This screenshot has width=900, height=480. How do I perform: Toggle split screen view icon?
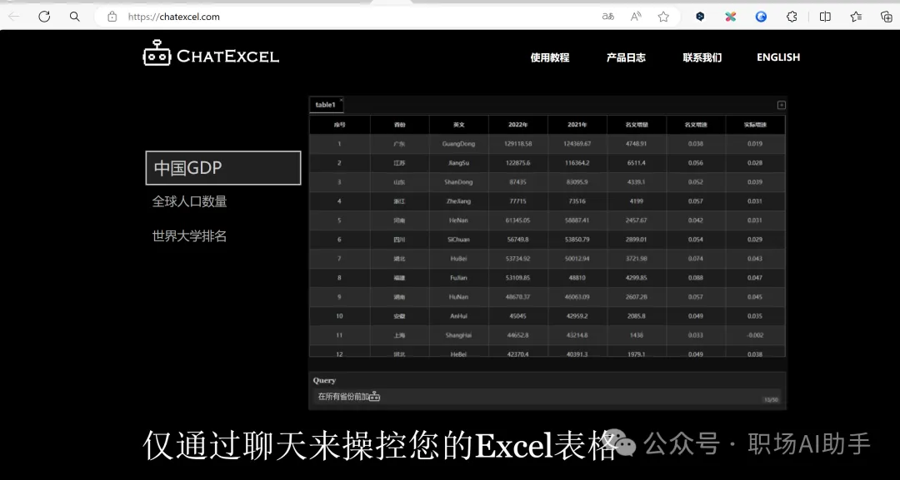click(x=825, y=17)
